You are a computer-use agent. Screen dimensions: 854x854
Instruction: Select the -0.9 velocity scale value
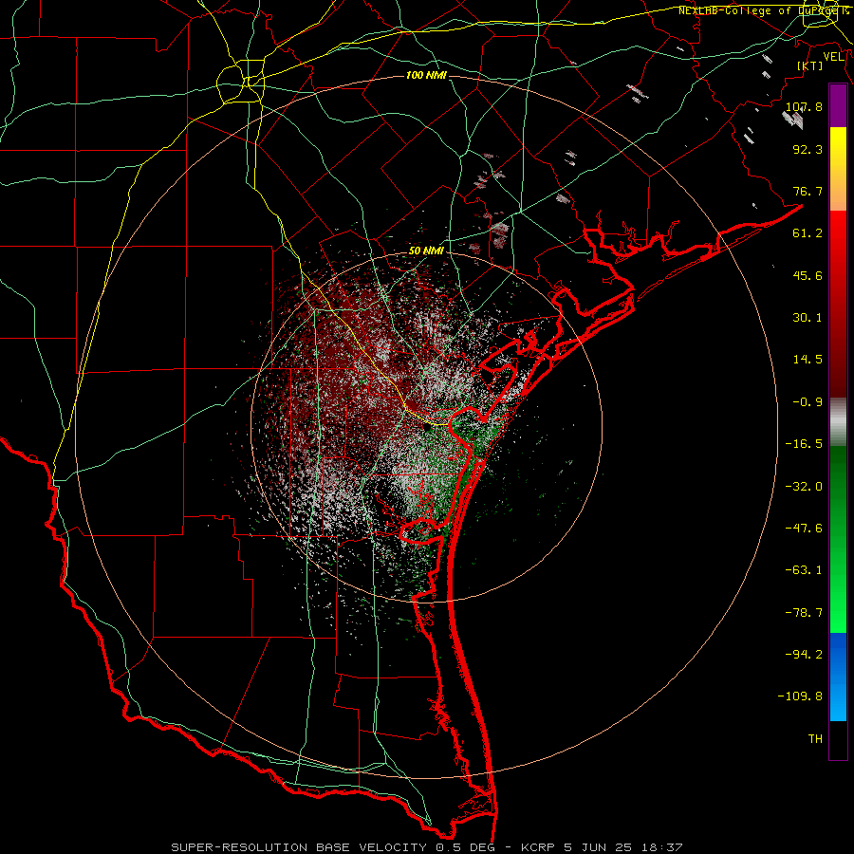808,402
